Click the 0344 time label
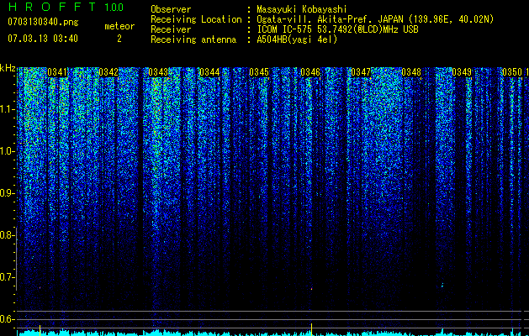529x336 pixels. pyautogui.click(x=209, y=72)
